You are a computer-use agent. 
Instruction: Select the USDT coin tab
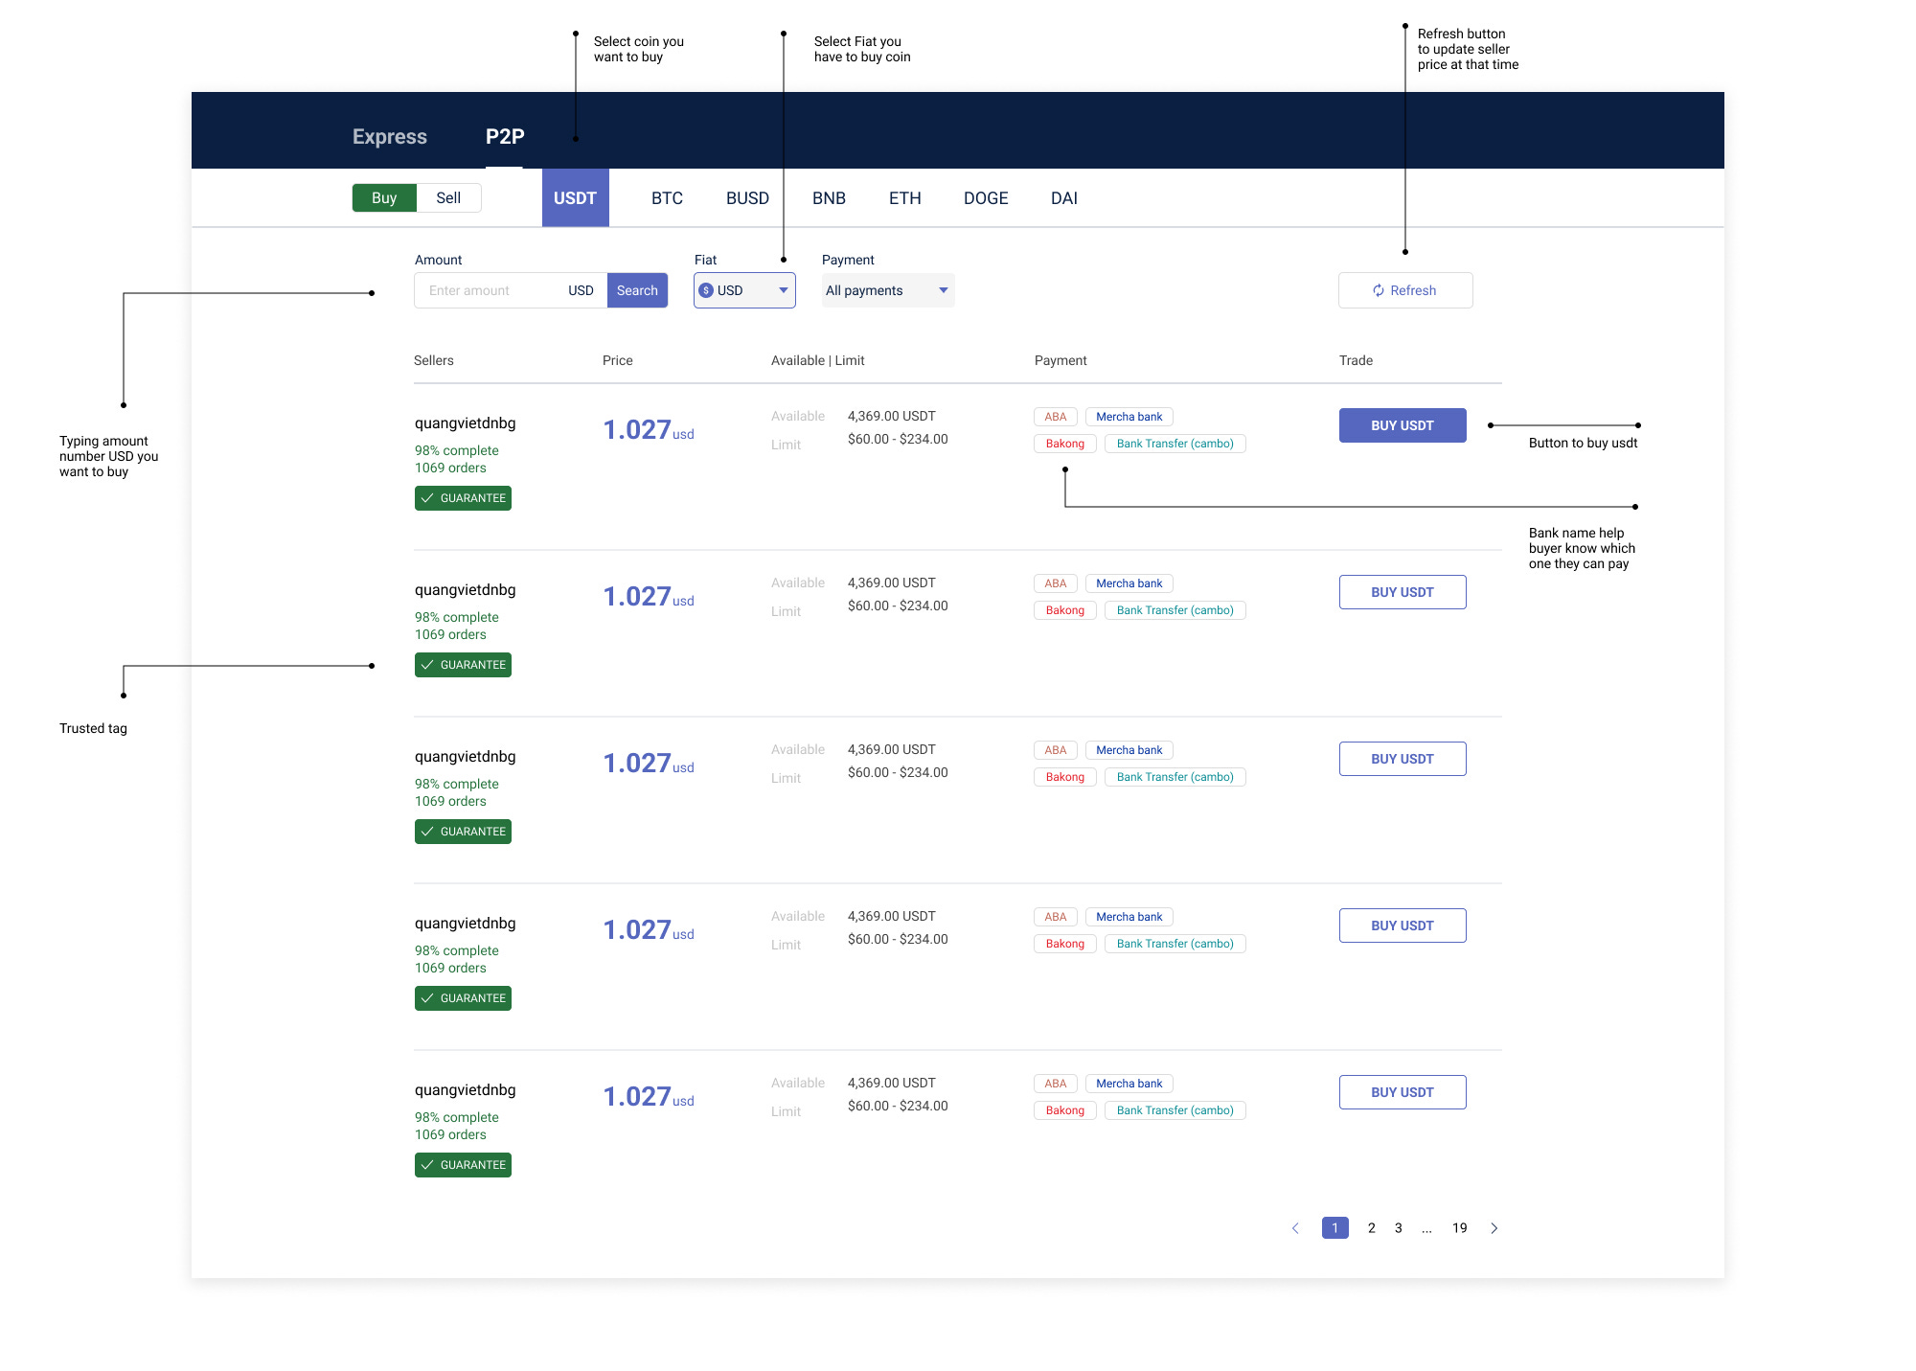pyautogui.click(x=575, y=197)
